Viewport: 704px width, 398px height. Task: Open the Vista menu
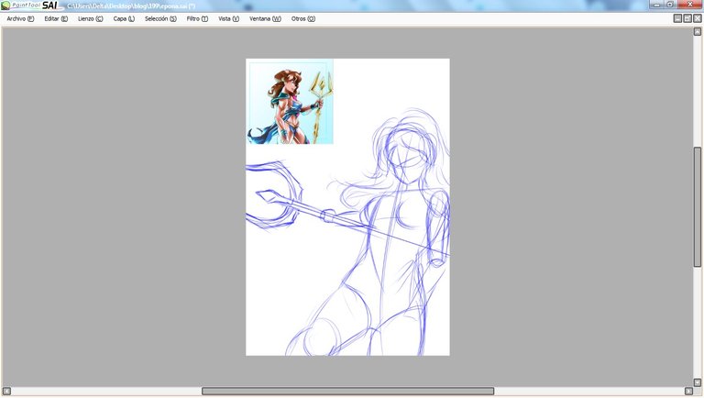[x=228, y=19]
